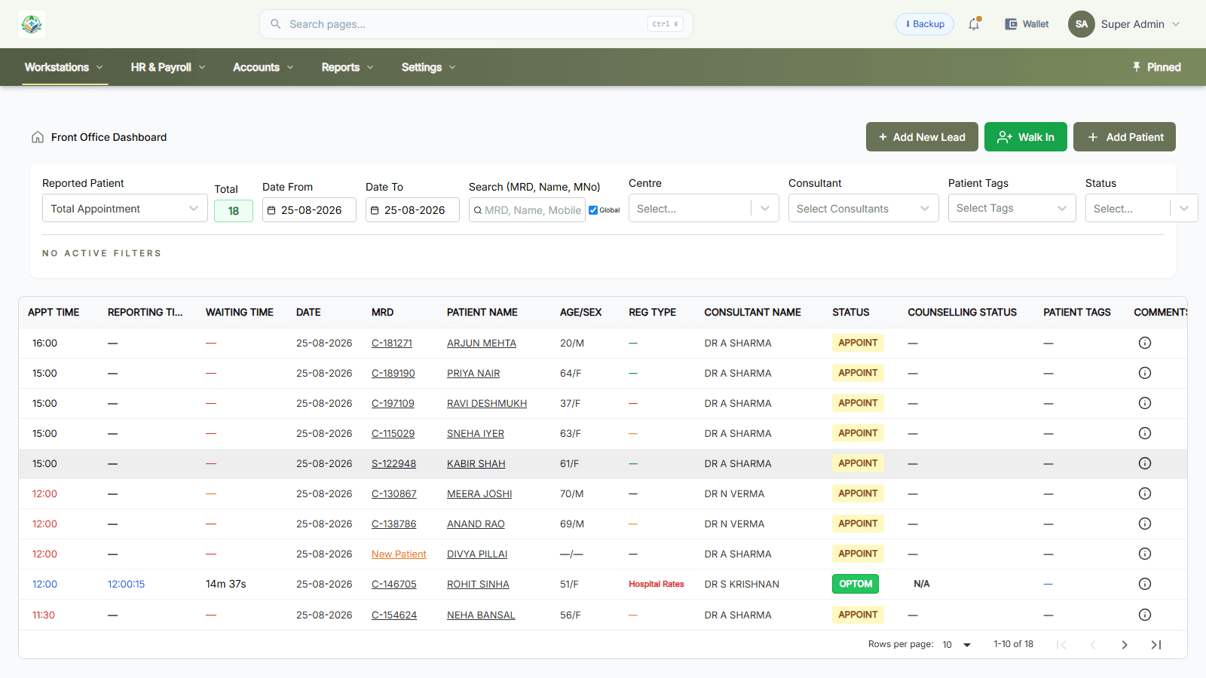Image resolution: width=1206 pixels, height=678 pixels.
Task: Open Reported Patient Total Appointment dropdown
Action: (125, 209)
